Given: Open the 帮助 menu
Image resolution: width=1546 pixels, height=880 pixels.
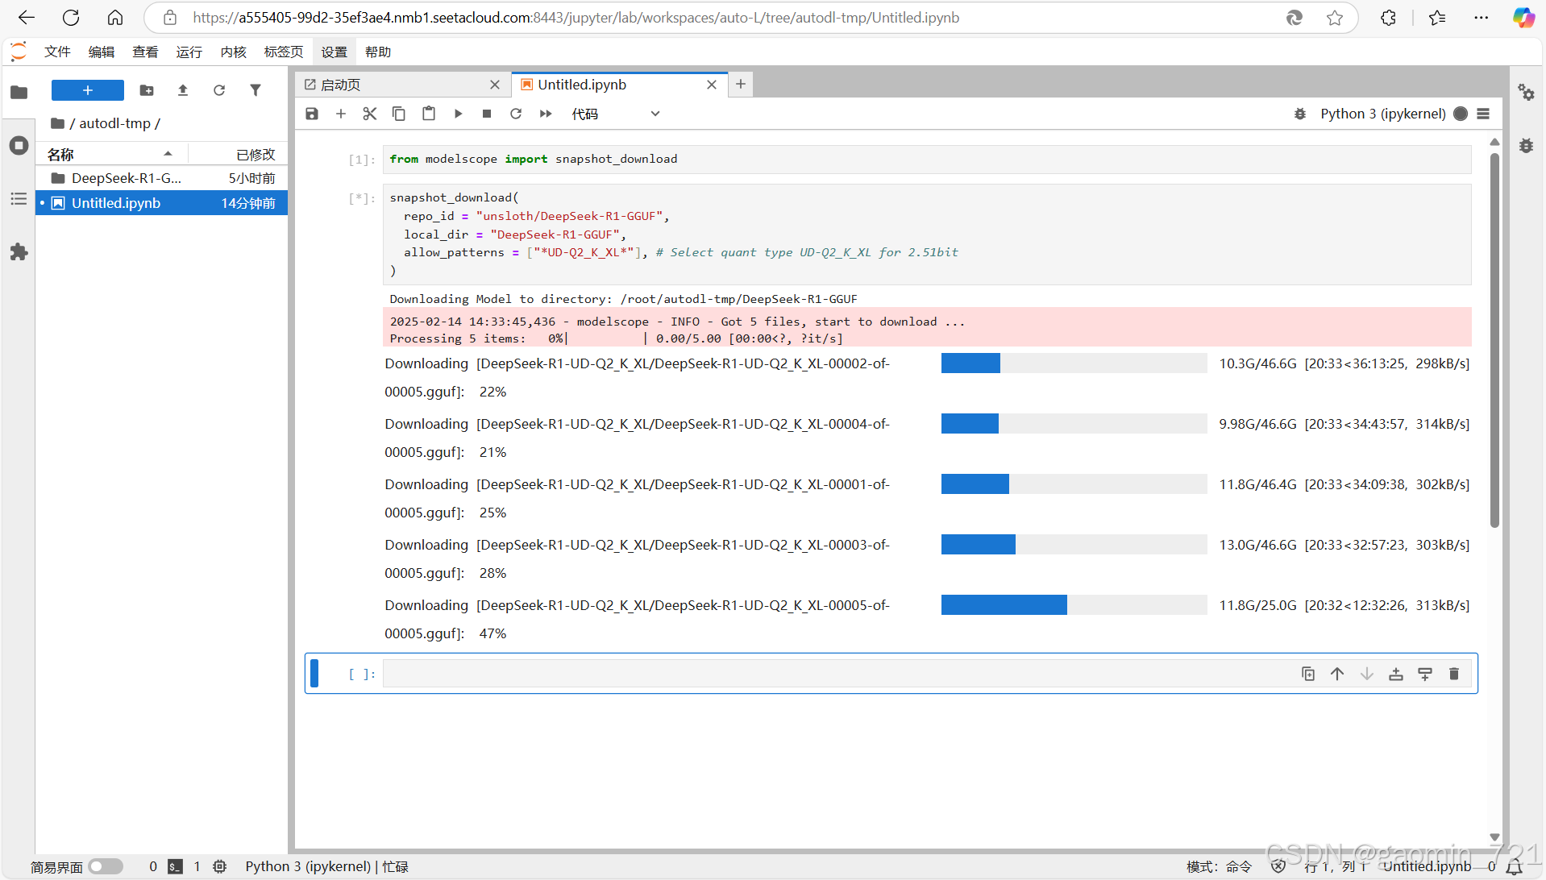Looking at the screenshot, I should click(x=378, y=52).
